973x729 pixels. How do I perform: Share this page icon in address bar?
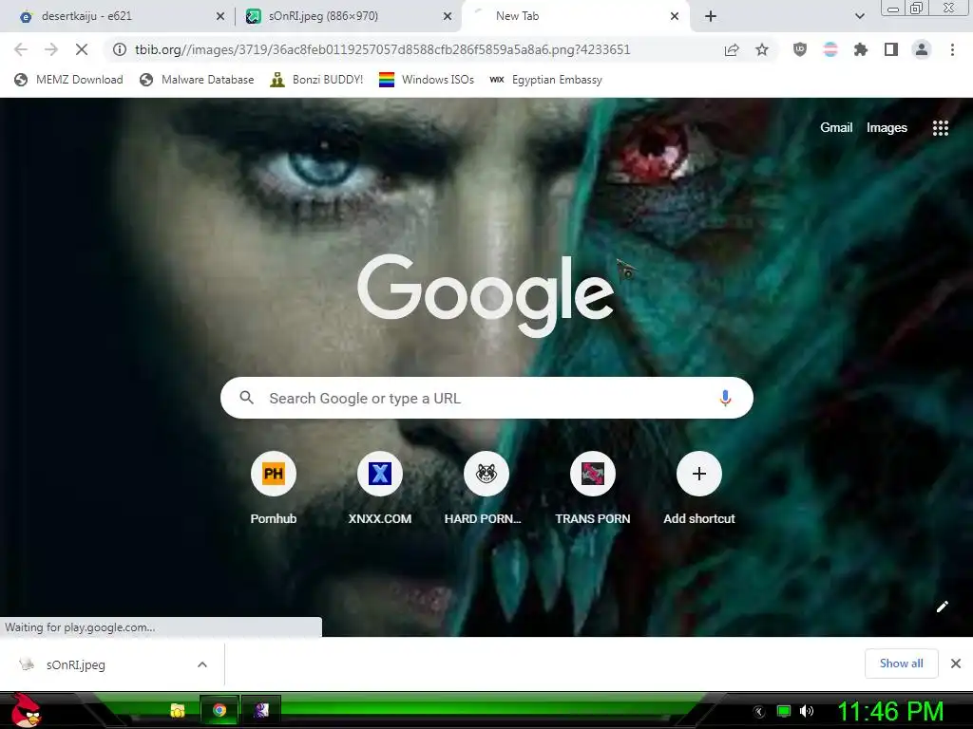[x=732, y=50]
